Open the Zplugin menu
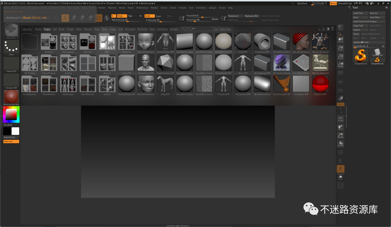This screenshot has width=391, height=227. (213, 8)
